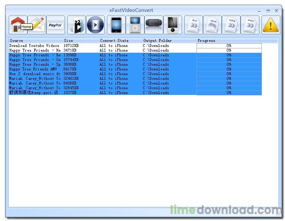Click the clapperboard add video icon

coord(77,25)
